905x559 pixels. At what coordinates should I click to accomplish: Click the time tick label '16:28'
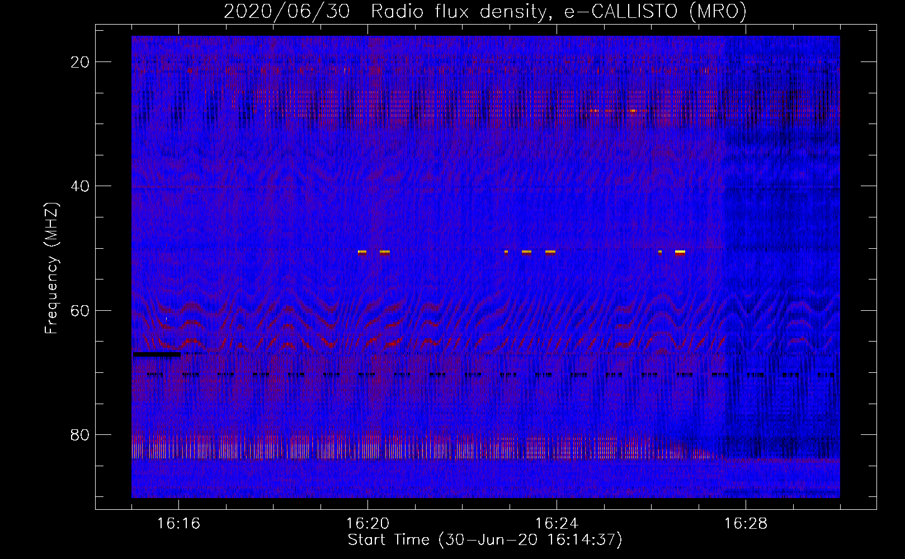click(x=746, y=524)
